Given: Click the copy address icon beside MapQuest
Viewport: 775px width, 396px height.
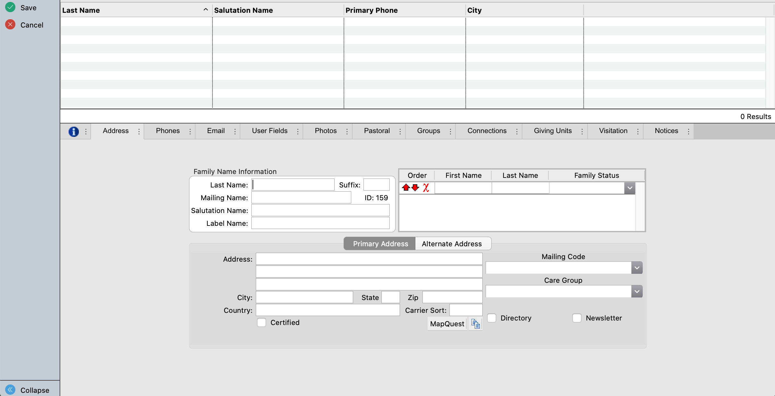Looking at the screenshot, I should [475, 324].
